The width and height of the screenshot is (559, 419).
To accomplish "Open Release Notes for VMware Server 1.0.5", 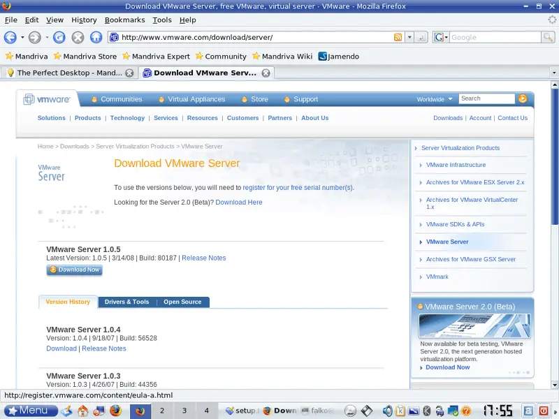I will [x=204, y=258].
